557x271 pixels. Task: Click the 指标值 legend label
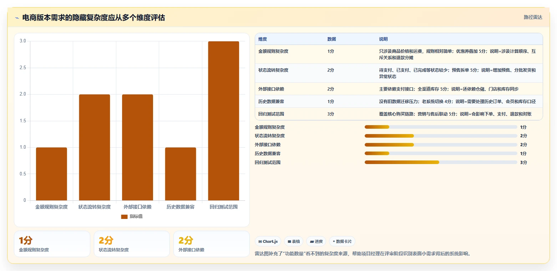(136, 216)
